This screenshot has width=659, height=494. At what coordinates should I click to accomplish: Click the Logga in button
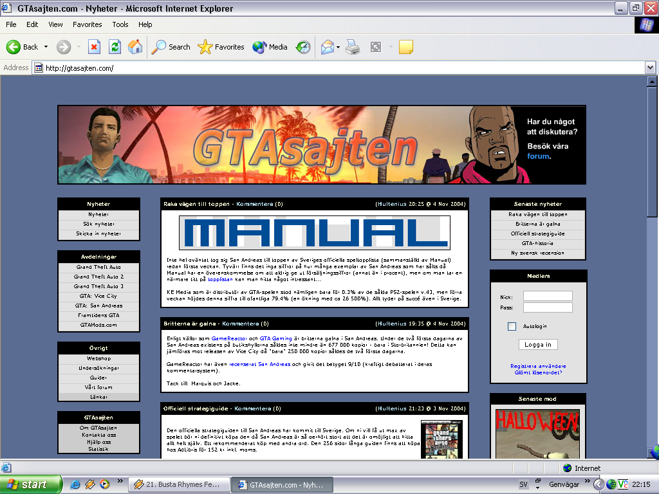(538, 345)
